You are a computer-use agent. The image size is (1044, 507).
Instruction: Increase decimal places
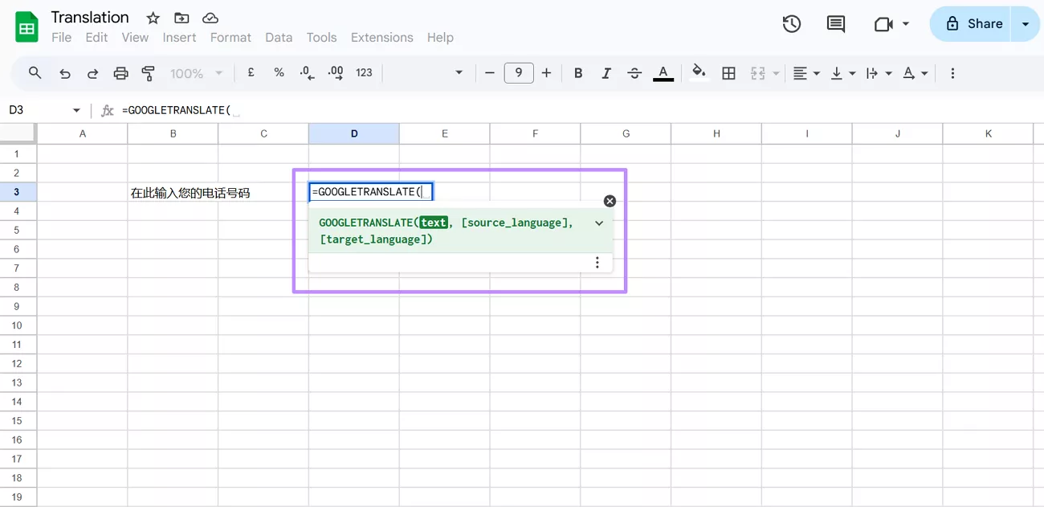(336, 73)
